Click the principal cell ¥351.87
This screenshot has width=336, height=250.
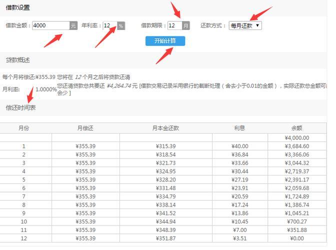tap(166, 238)
